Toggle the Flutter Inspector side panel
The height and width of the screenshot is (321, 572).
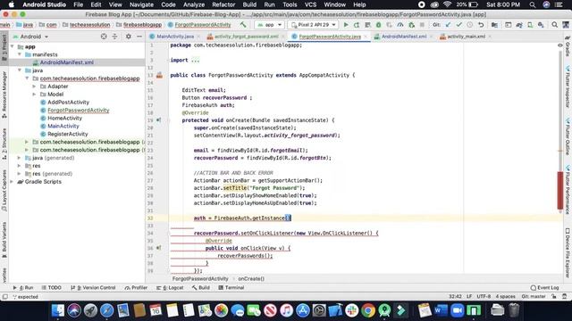[568, 86]
